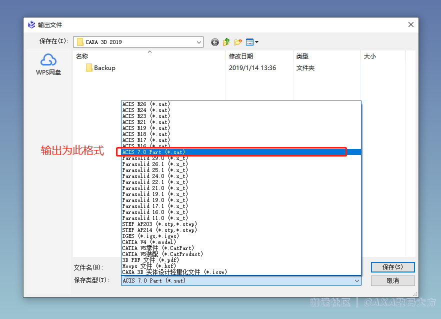
Task: Go back to the previous folder
Action: coord(215,42)
